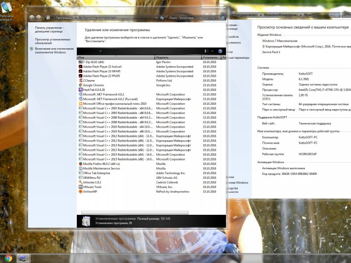
Task: Open 'Техническая поддержка' link in System window
Action: [x=315, y=124]
